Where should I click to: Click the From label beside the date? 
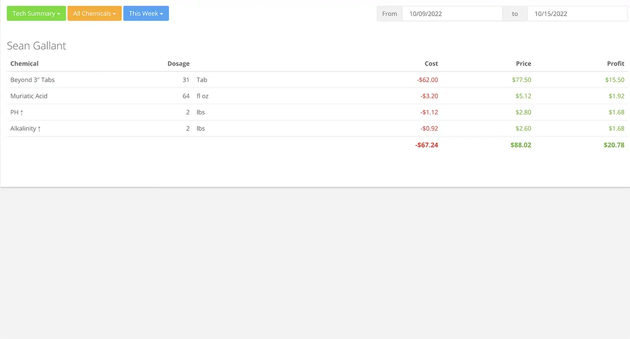tap(390, 14)
